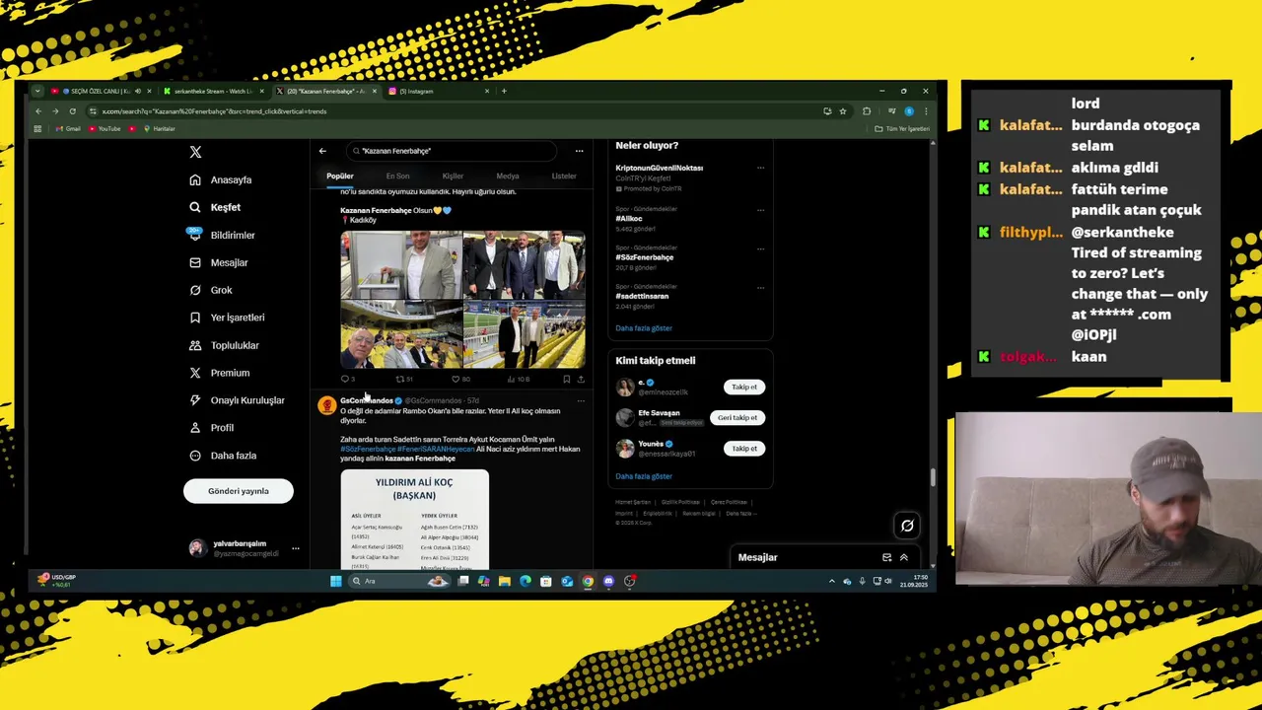Switch to the Kişiler tab

[453, 176]
